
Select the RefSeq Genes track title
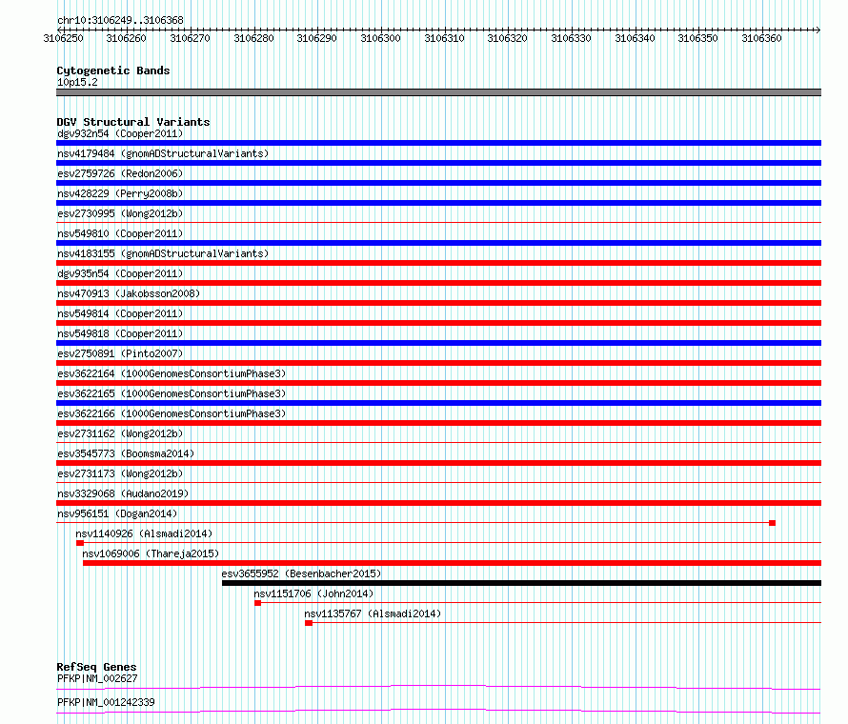click(x=96, y=667)
